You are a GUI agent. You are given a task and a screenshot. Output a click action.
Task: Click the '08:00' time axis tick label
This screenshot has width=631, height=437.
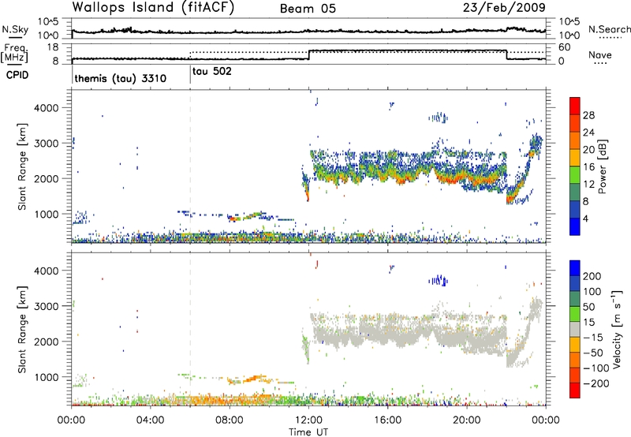pyautogui.click(x=230, y=420)
